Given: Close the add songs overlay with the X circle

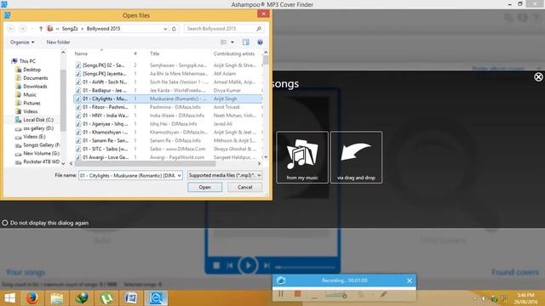Looking at the screenshot, I should pyautogui.click(x=538, y=77).
